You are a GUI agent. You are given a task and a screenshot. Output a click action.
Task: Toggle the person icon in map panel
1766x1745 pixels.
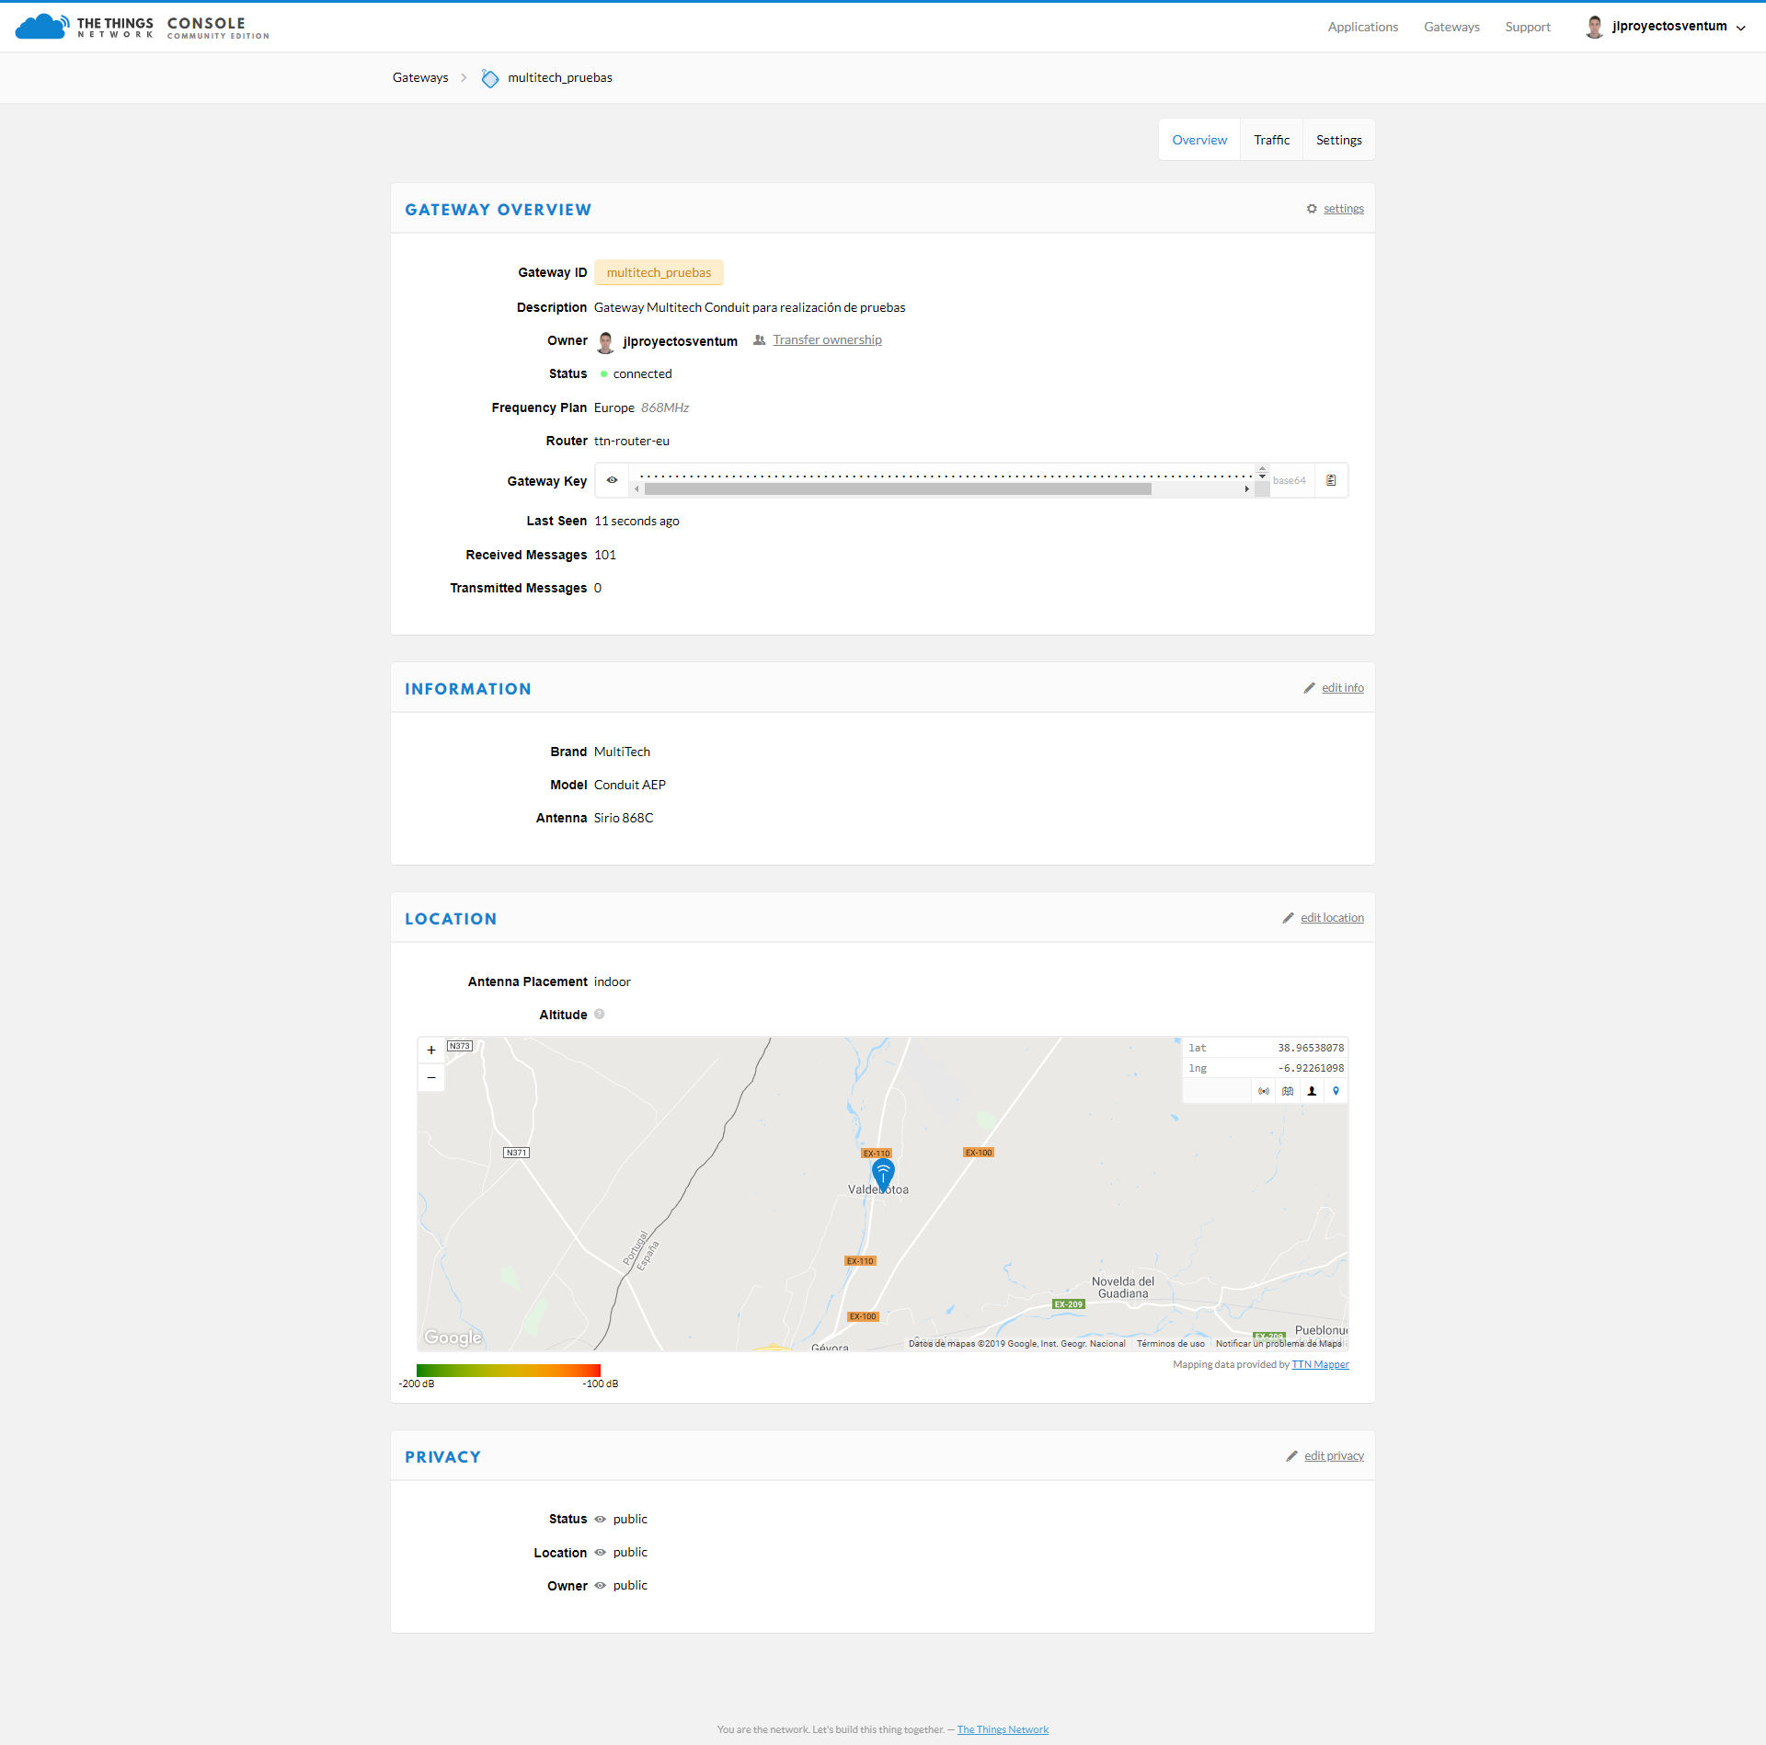pyautogui.click(x=1312, y=1092)
